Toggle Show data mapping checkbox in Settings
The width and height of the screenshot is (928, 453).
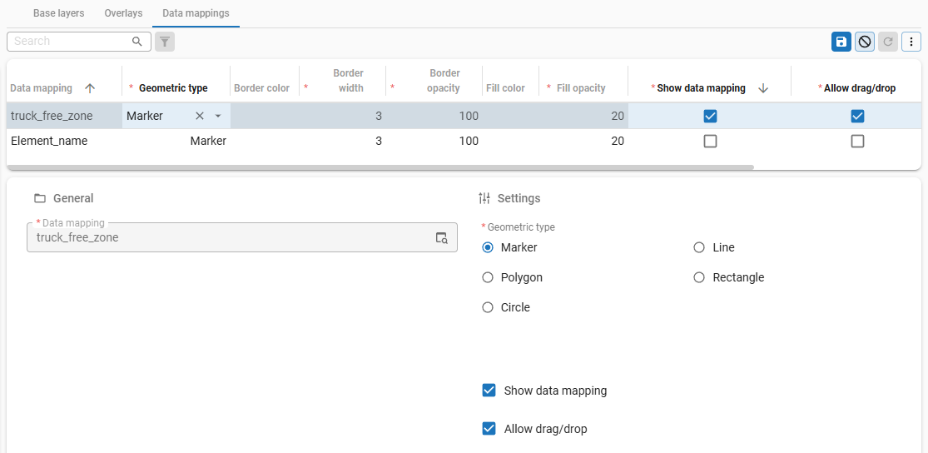point(489,391)
